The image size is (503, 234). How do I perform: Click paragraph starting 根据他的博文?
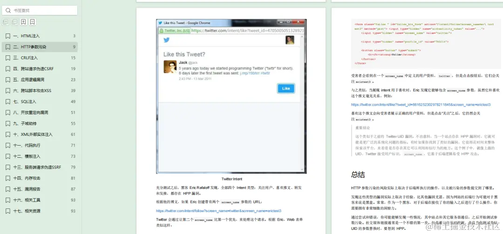[209, 202]
